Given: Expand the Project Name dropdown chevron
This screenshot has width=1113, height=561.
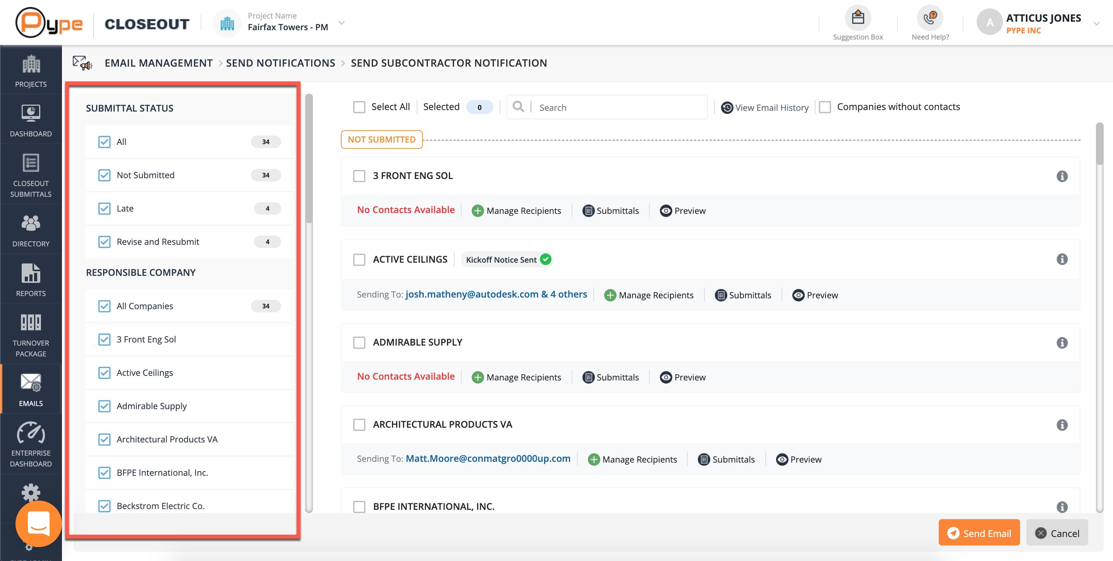Looking at the screenshot, I should point(341,22).
